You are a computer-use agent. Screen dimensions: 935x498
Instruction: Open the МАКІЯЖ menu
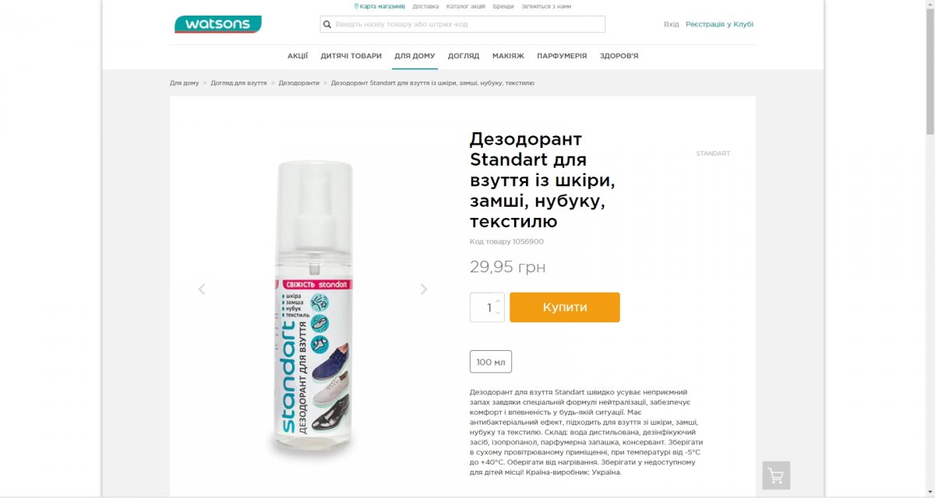(508, 56)
